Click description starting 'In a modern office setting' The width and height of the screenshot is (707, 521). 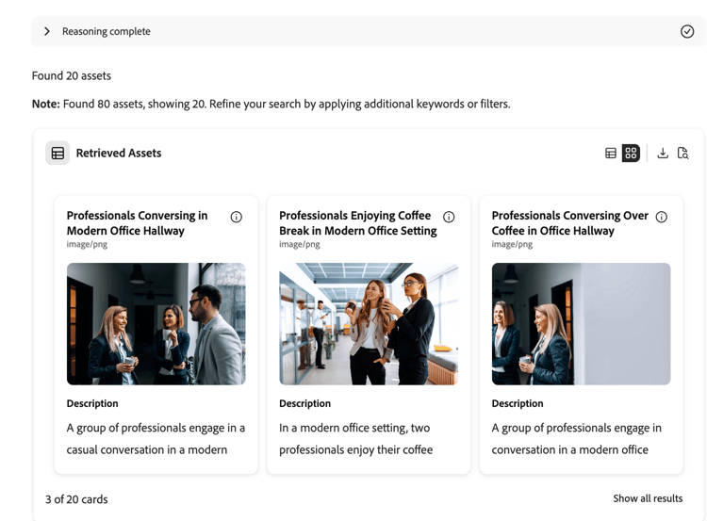[355, 438]
